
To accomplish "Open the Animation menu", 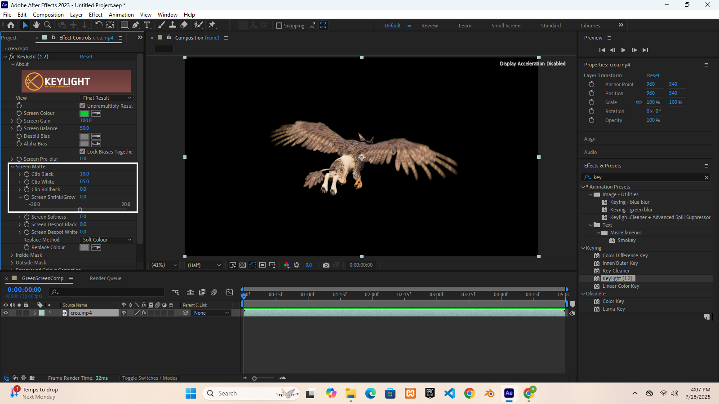I will pyautogui.click(x=121, y=15).
